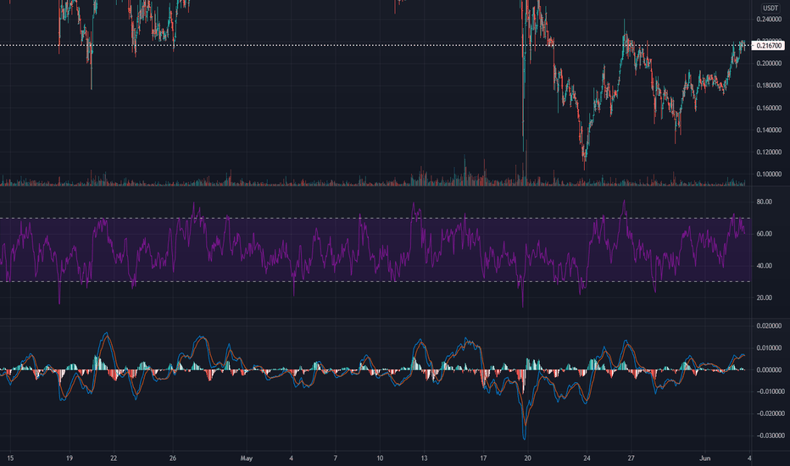Viewport: 790px width, 466px height.
Task: Click the 20.00 RSI scale label
Action: pyautogui.click(x=765, y=297)
